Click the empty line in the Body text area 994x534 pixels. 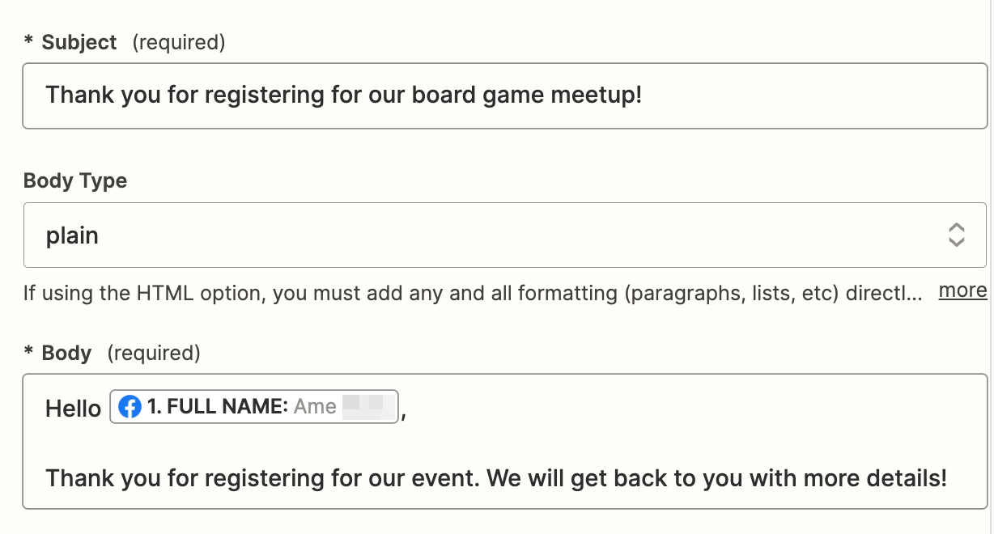point(486,443)
